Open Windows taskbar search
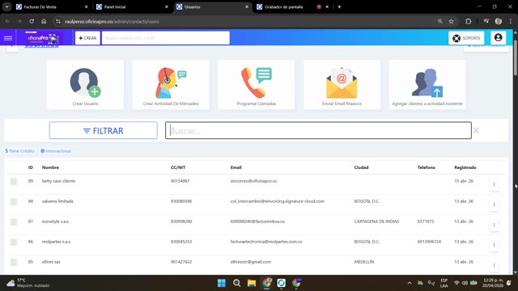518x291 pixels. (x=236, y=283)
